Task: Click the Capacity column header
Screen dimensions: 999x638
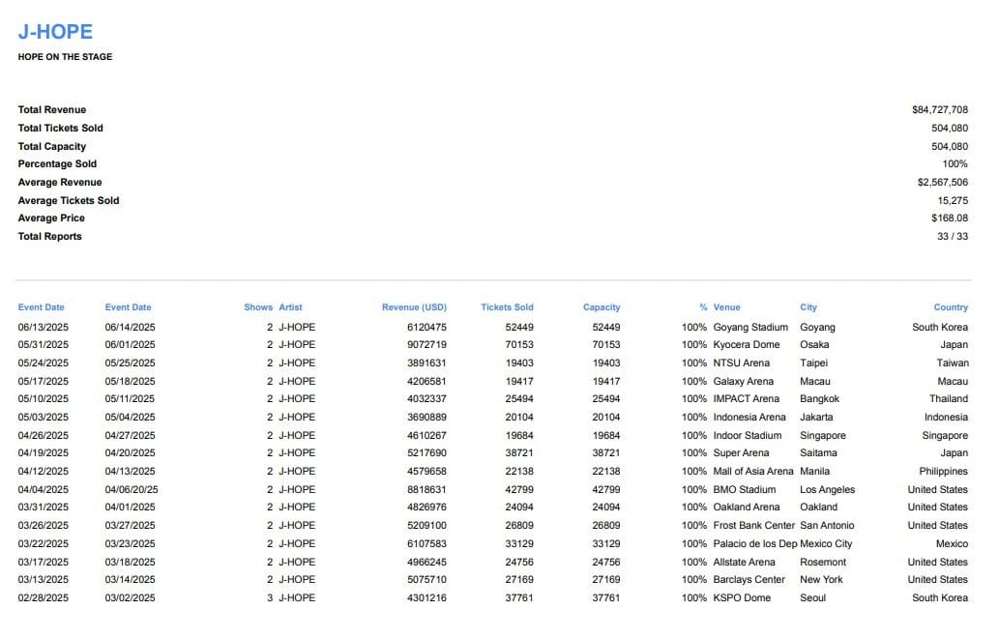Action: tap(602, 306)
